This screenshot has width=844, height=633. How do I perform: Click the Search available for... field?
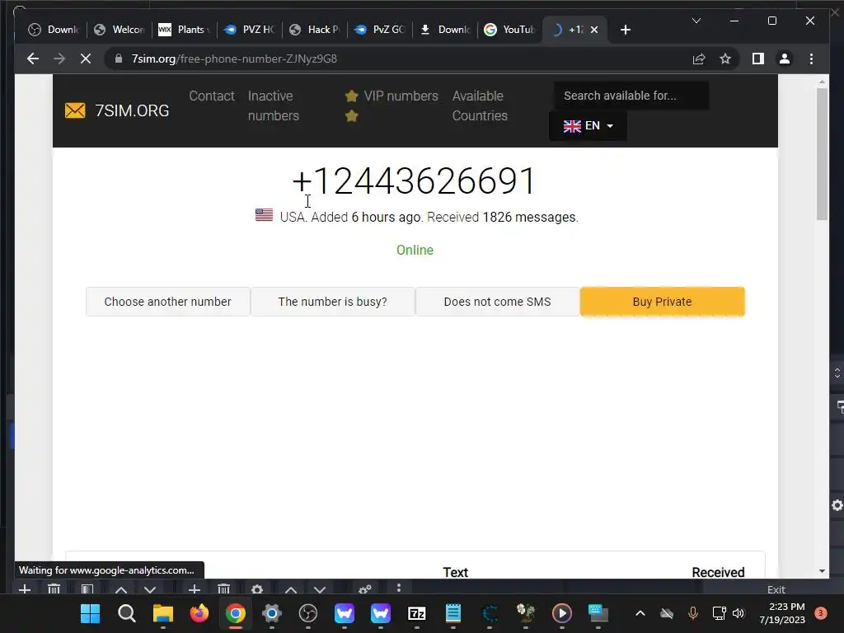click(631, 96)
